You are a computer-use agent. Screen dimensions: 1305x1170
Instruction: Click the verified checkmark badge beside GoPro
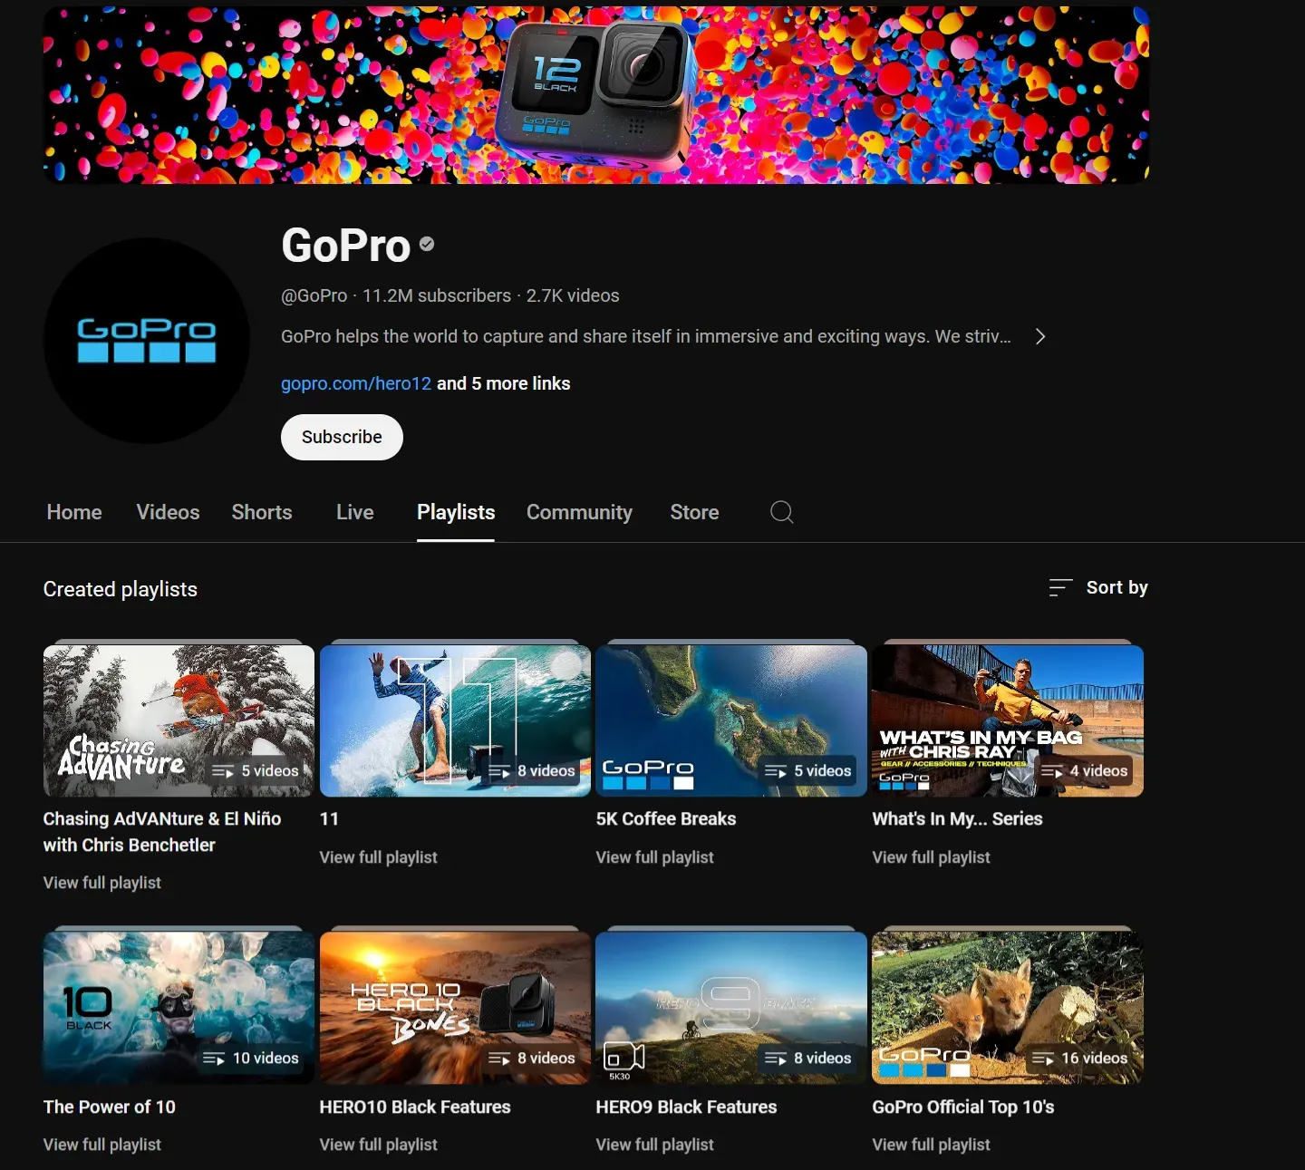[427, 244]
